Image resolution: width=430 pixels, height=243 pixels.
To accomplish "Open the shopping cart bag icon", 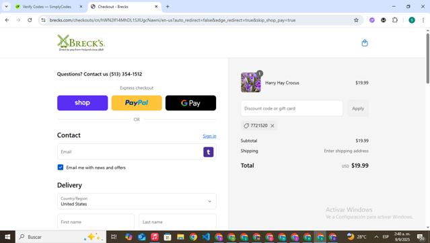I will (365, 43).
